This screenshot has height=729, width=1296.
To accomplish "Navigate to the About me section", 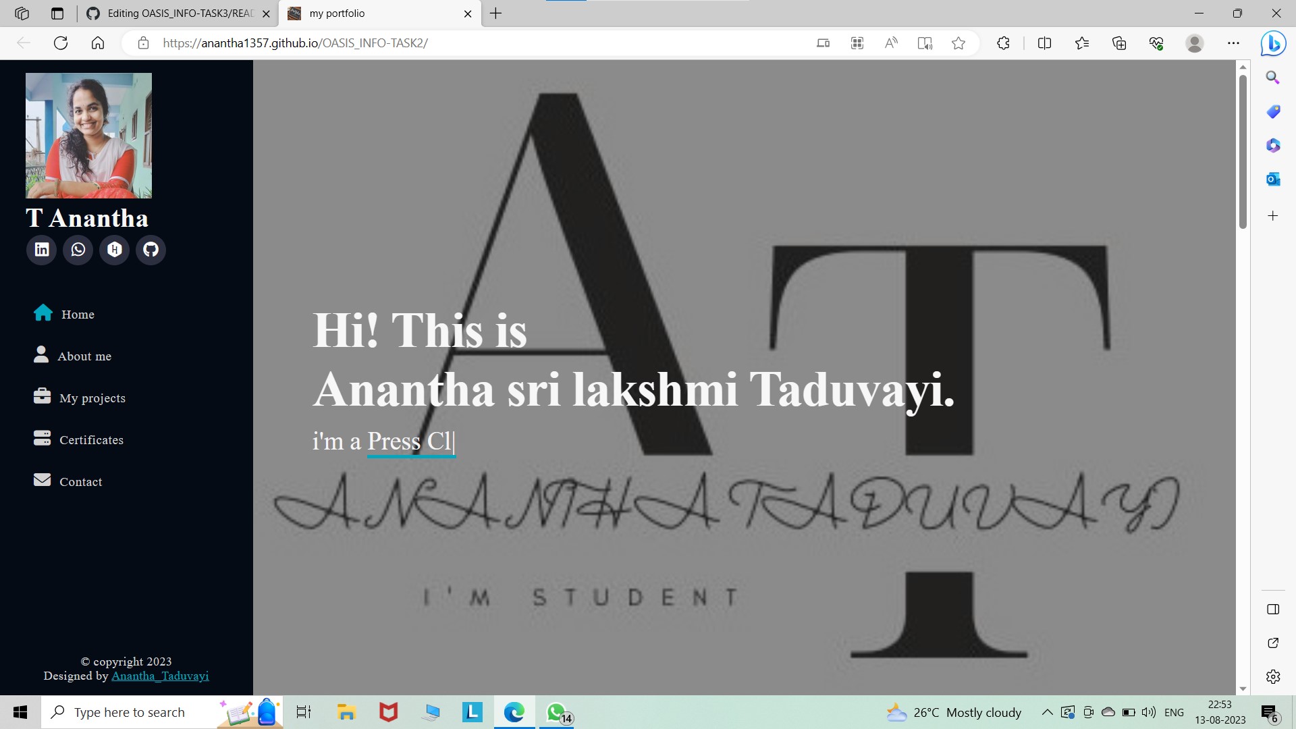I will point(84,356).
